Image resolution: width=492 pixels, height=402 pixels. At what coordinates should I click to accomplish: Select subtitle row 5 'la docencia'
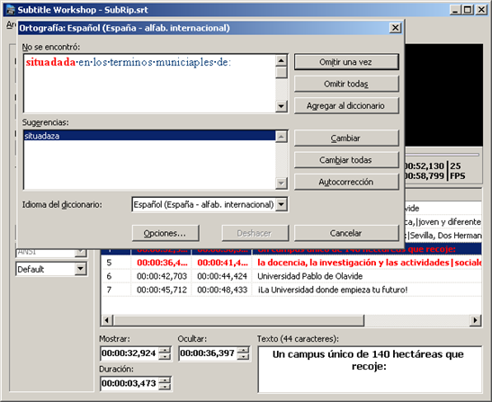(x=291, y=263)
